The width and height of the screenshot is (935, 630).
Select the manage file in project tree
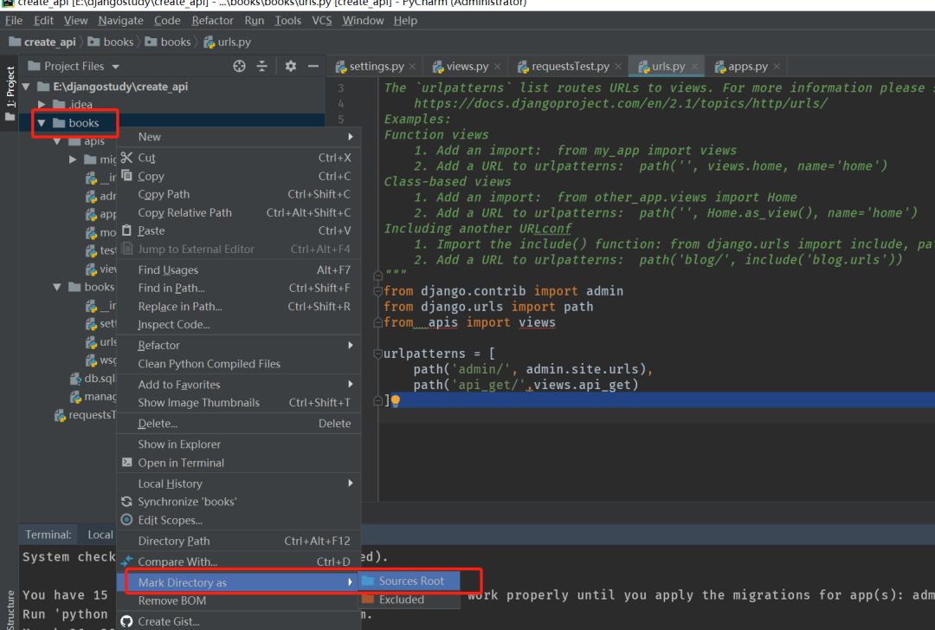(100, 397)
